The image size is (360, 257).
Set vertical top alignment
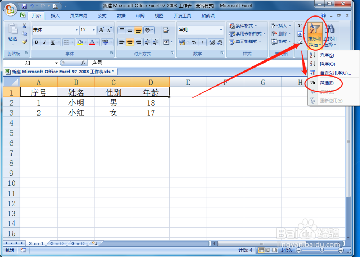point(122,30)
